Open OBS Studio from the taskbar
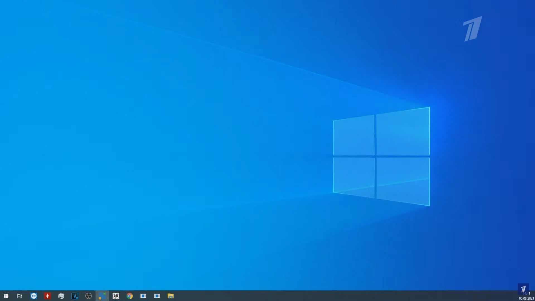The height and width of the screenshot is (301, 535). pos(88,296)
